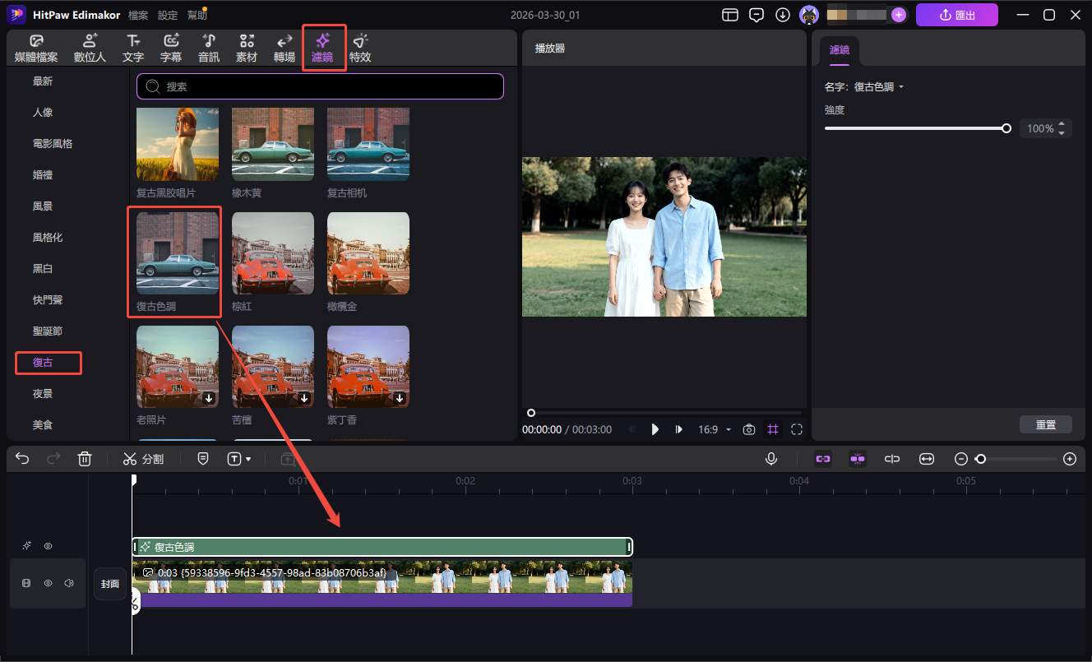Open the 設定 menu
Screen dimensions: 1092x662
(168, 15)
